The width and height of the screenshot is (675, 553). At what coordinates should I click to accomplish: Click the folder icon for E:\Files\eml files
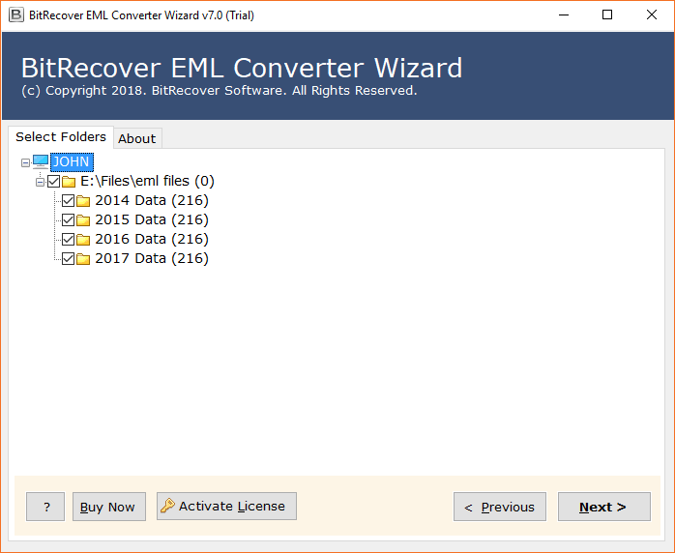pyautogui.click(x=69, y=182)
